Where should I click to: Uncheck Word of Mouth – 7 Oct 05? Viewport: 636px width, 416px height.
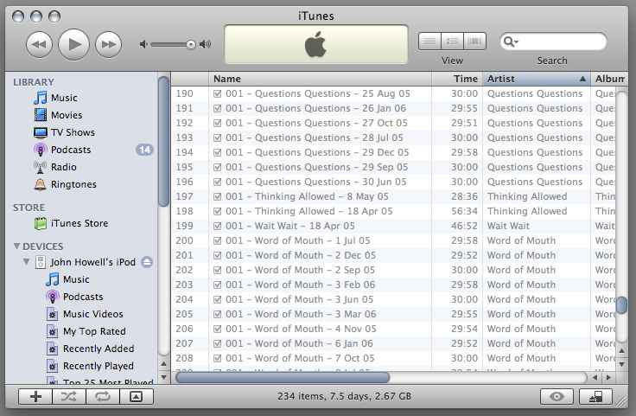[218, 358]
